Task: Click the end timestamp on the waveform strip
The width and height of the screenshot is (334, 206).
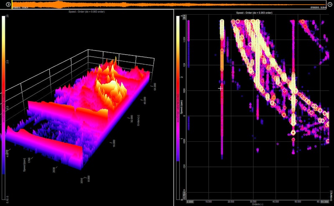Action: click(x=318, y=8)
